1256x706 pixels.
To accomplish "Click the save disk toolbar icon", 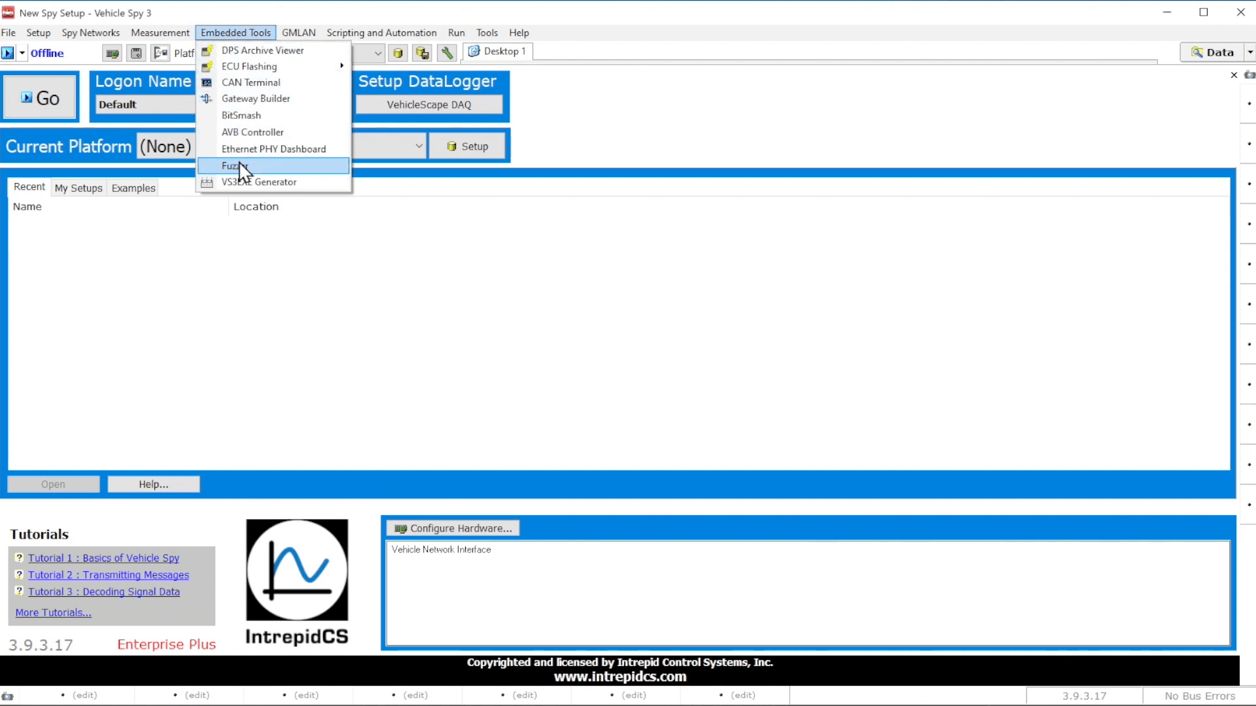I will point(136,53).
